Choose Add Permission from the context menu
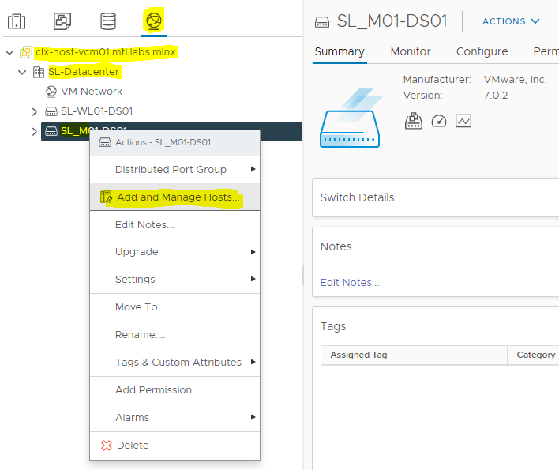This screenshot has width=559, height=470. (174, 390)
